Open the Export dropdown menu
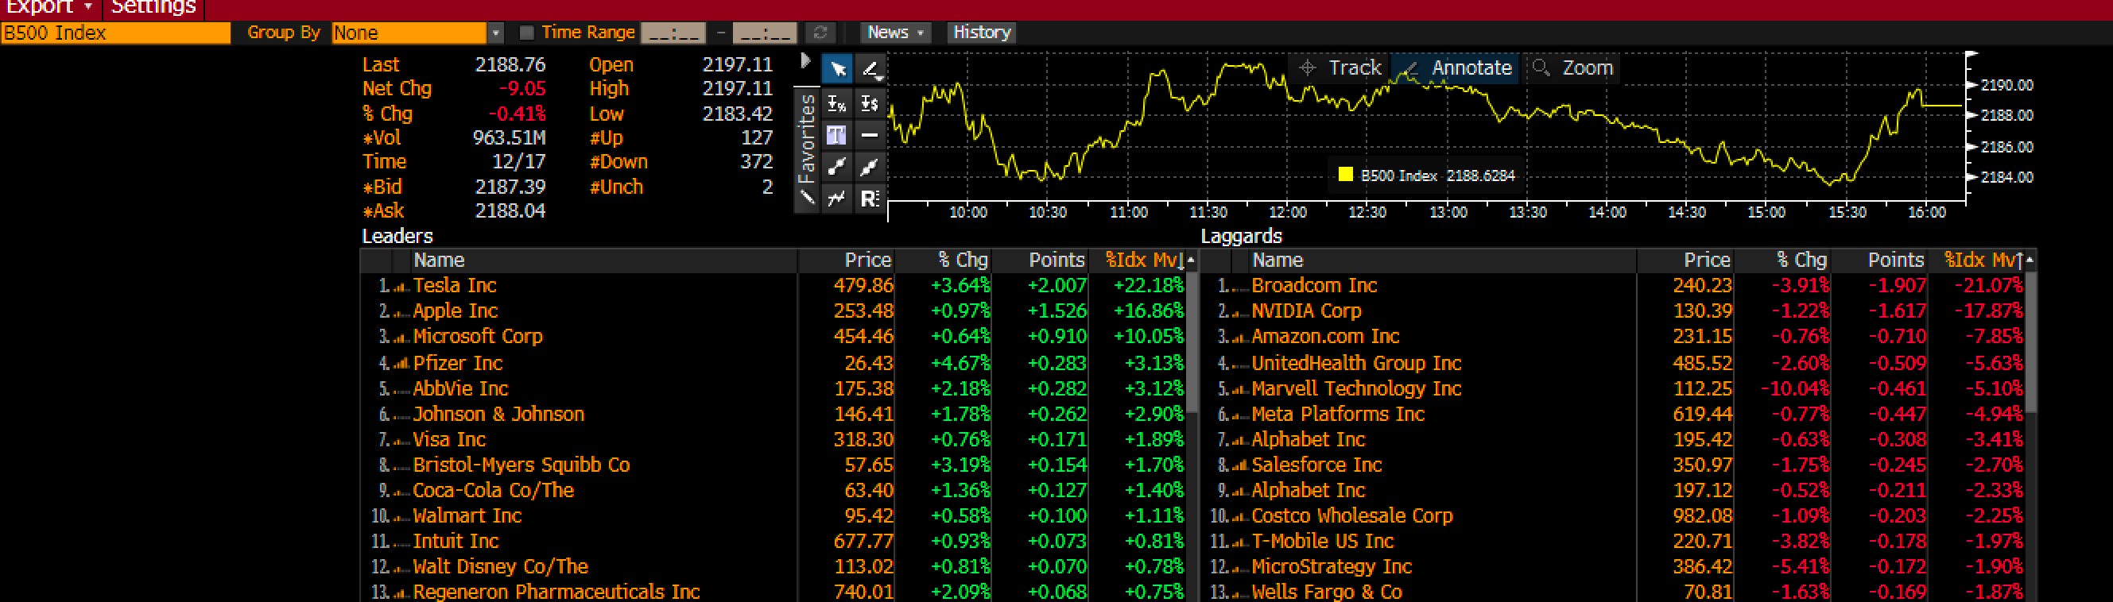This screenshot has height=602, width=2113. [49, 8]
